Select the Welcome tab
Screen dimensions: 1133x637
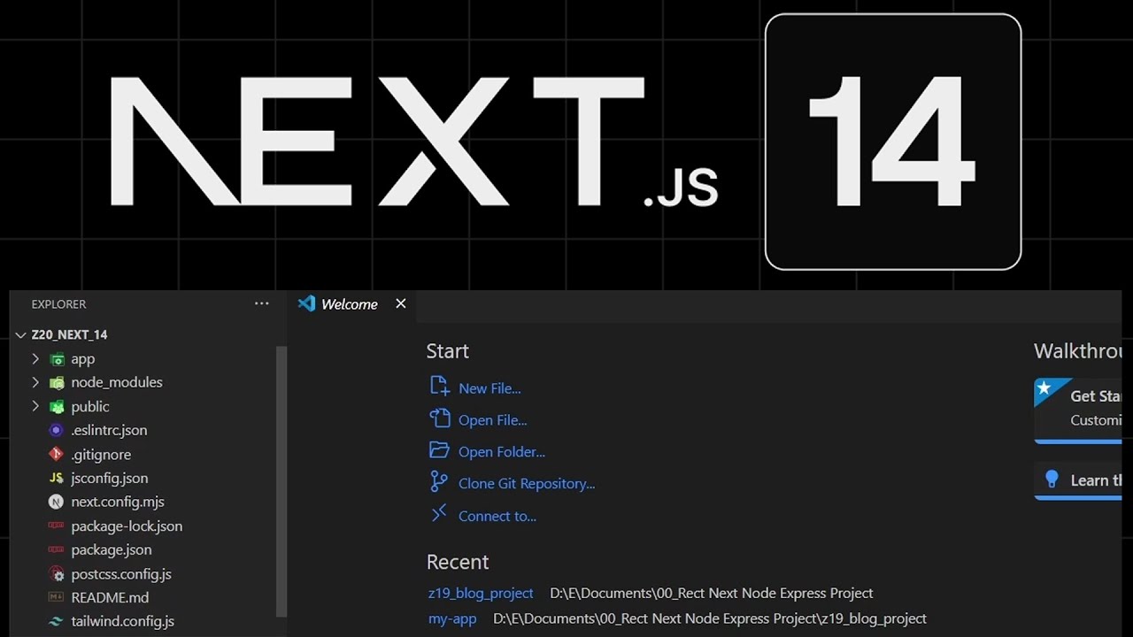click(352, 303)
